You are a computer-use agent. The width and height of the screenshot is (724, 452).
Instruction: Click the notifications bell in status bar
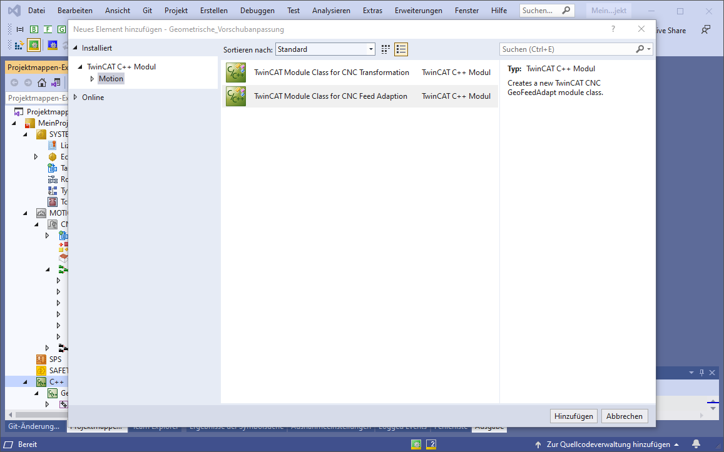[696, 444]
